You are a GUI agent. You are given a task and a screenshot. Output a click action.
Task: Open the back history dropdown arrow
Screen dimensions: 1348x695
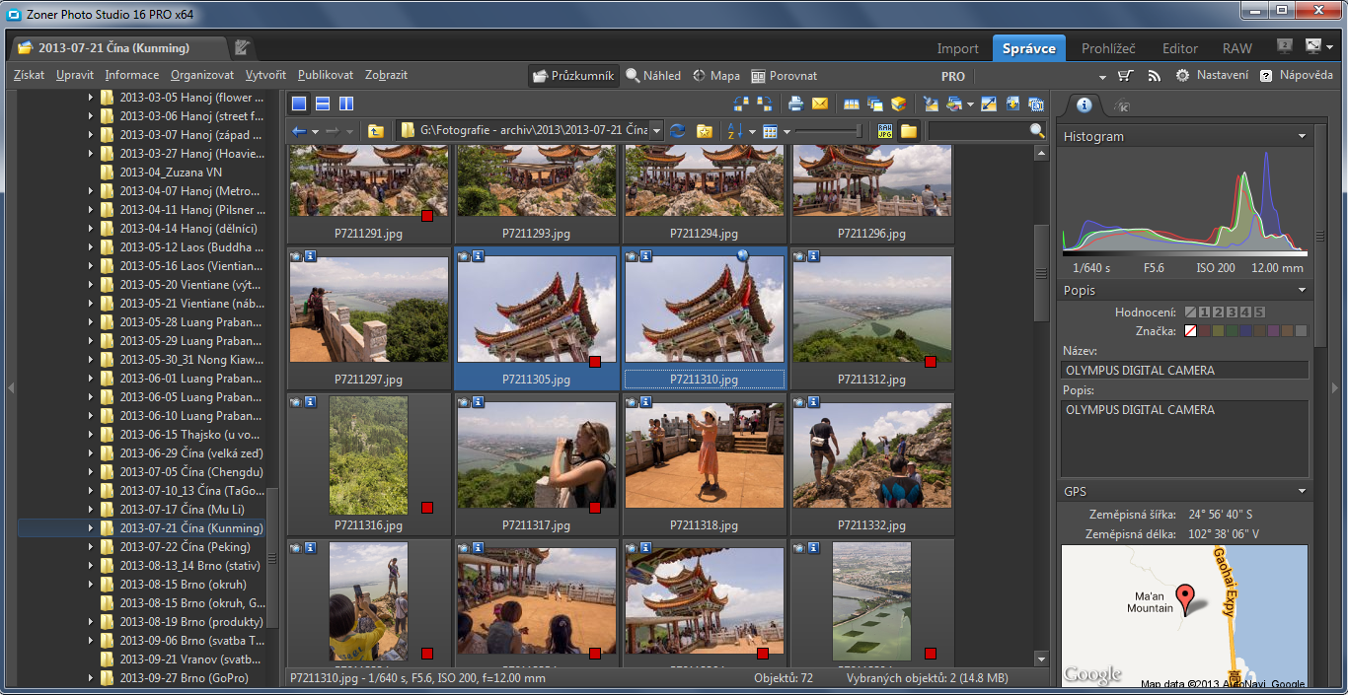(315, 131)
